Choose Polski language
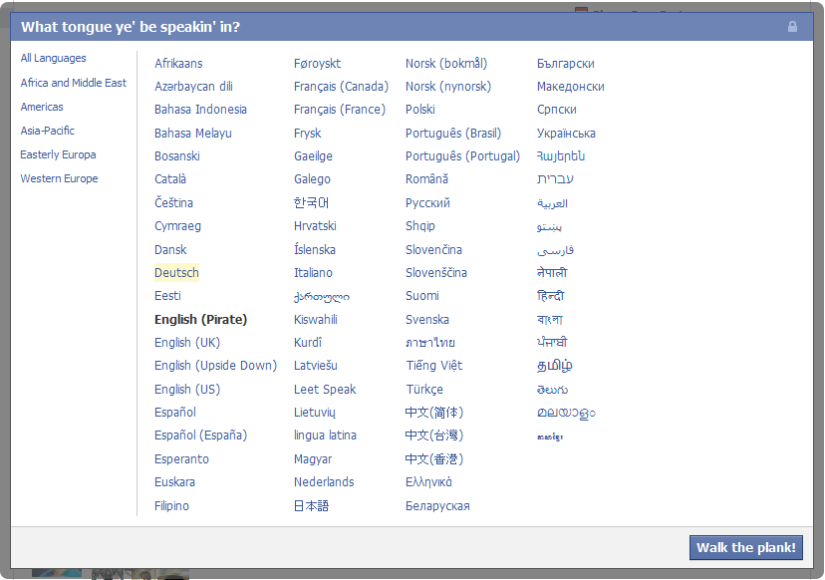The image size is (825, 580). point(419,110)
